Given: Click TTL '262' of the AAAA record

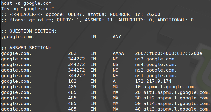Looking at the screenshot, I should coord(72,53).
